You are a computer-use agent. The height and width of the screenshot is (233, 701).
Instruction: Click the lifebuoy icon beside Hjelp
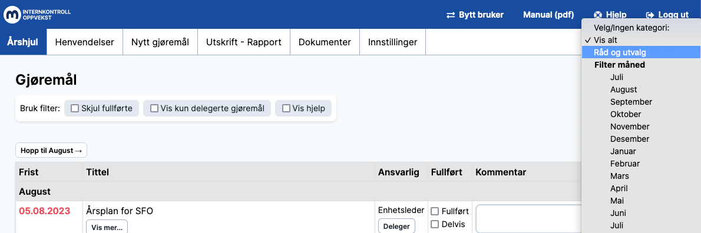[598, 15]
